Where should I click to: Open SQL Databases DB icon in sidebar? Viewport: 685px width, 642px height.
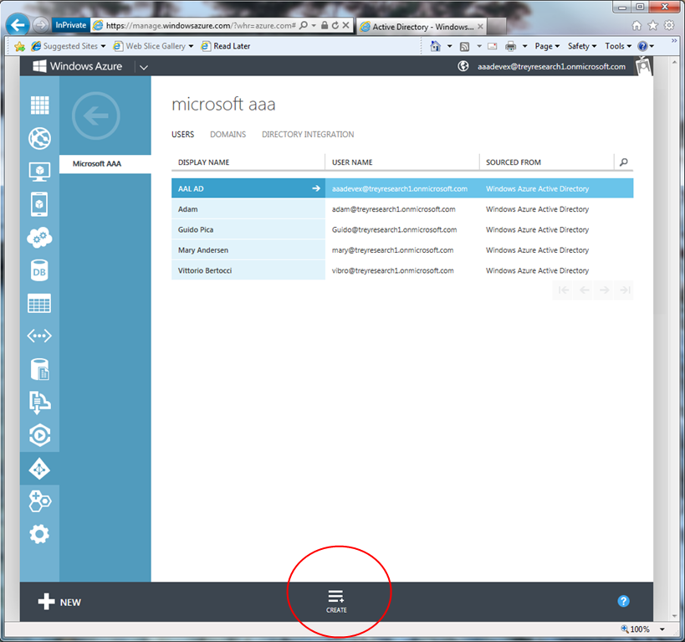[39, 270]
